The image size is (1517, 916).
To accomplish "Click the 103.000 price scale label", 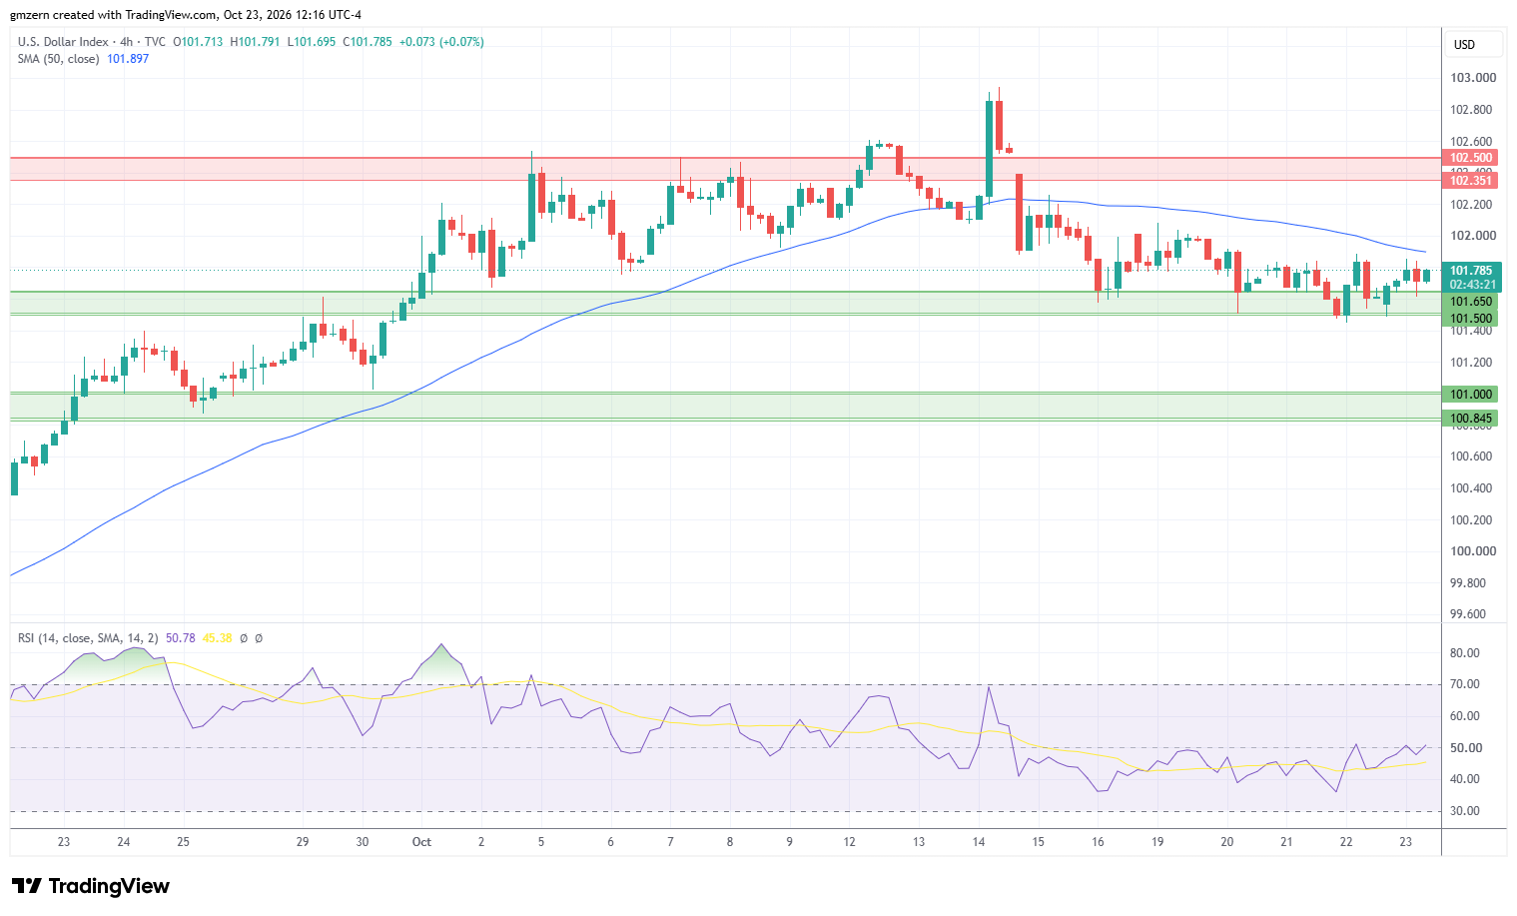I will pos(1473,78).
